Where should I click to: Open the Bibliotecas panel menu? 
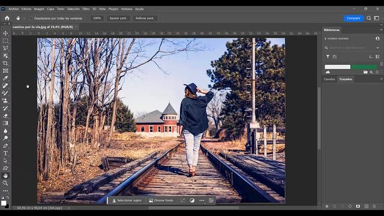(x=381, y=29)
